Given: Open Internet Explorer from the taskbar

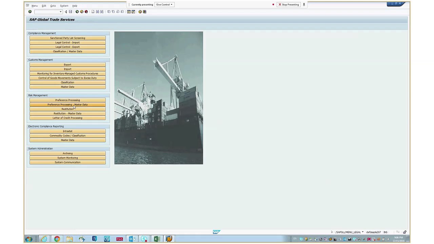Looking at the screenshot, I should pyautogui.click(x=44, y=239).
